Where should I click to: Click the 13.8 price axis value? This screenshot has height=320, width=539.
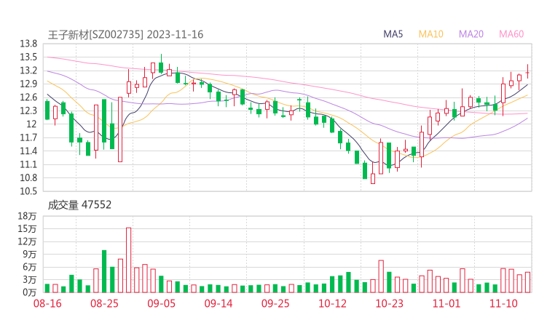click(28, 44)
